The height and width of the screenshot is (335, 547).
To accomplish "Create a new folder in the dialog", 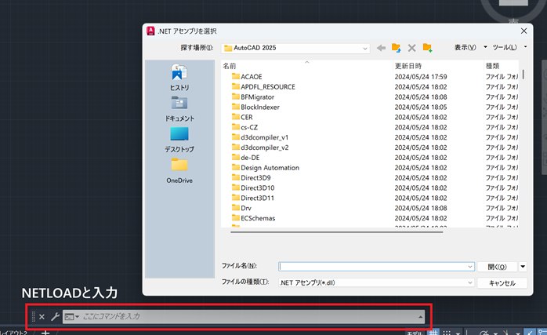I will coord(427,48).
